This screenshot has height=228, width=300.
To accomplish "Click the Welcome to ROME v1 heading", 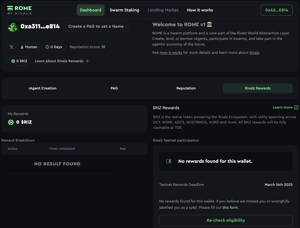I will click(x=179, y=24).
